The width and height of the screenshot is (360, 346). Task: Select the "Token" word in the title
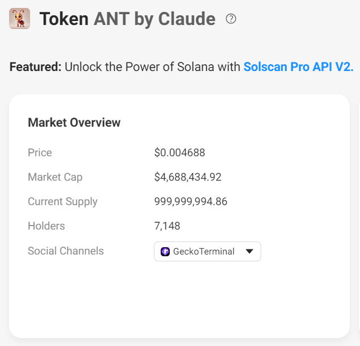pyautogui.click(x=64, y=19)
